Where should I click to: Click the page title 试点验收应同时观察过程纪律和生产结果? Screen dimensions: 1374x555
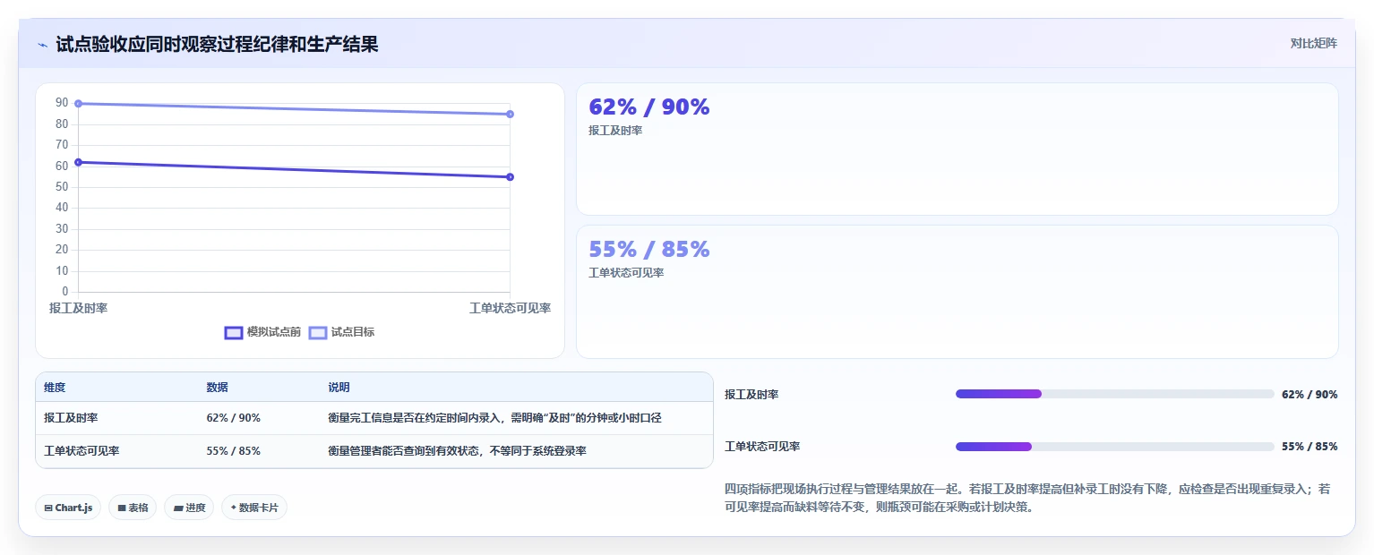(217, 44)
